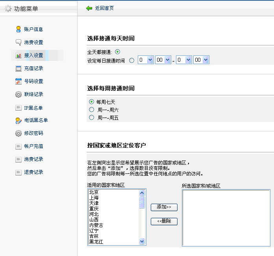This screenshot has height=256, width=274.
Task: Click the 修改密码 gear icon
Action: point(18,133)
